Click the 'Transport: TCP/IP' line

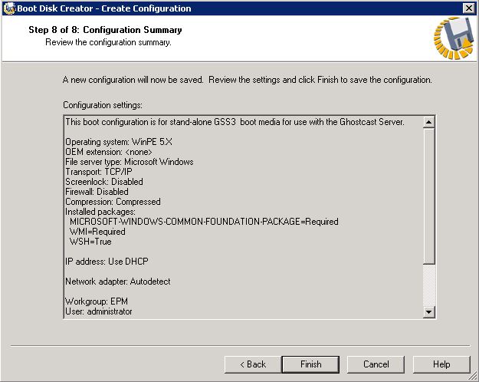tap(99, 172)
